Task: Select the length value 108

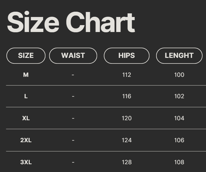Action: (x=179, y=162)
